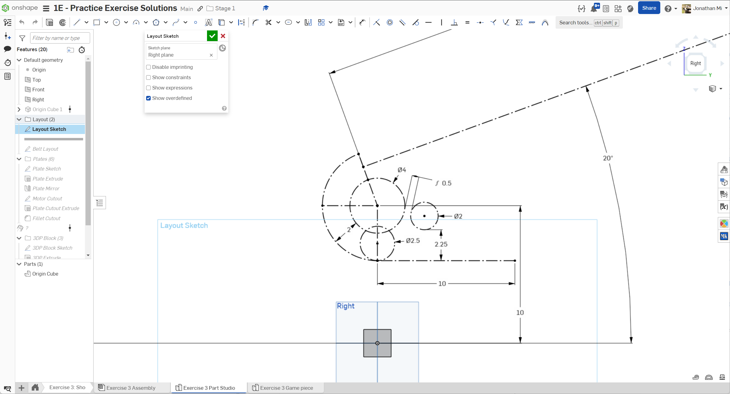Check Disable imprinting option

pyautogui.click(x=149, y=67)
